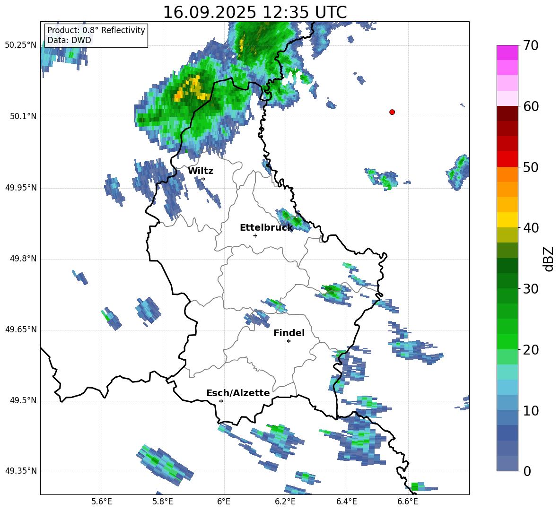Click the dark maroon colorbar segment below 60
The width and height of the screenshot is (560, 511).
(507, 113)
